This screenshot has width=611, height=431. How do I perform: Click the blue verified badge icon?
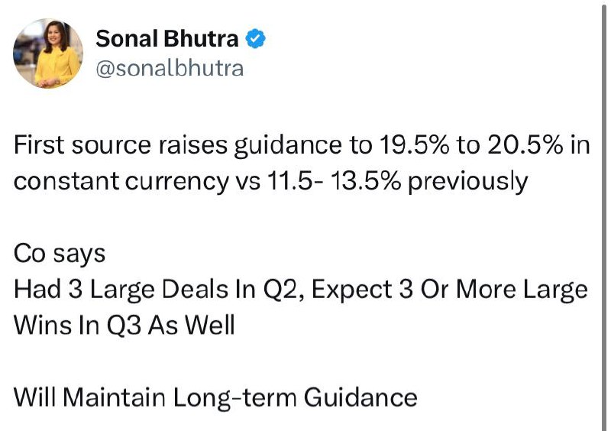[255, 39]
